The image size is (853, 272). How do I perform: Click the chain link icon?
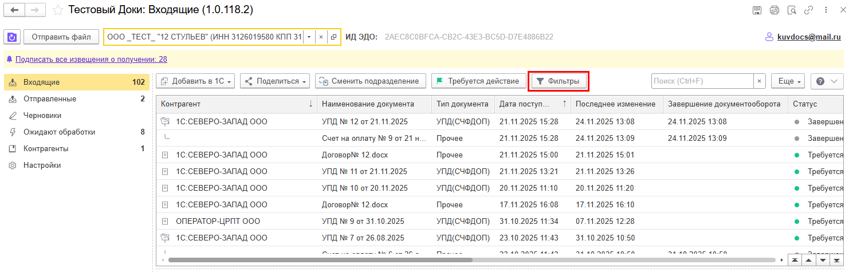tap(809, 10)
